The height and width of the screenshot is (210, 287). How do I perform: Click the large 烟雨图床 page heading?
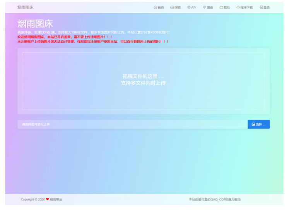pos(35,24)
